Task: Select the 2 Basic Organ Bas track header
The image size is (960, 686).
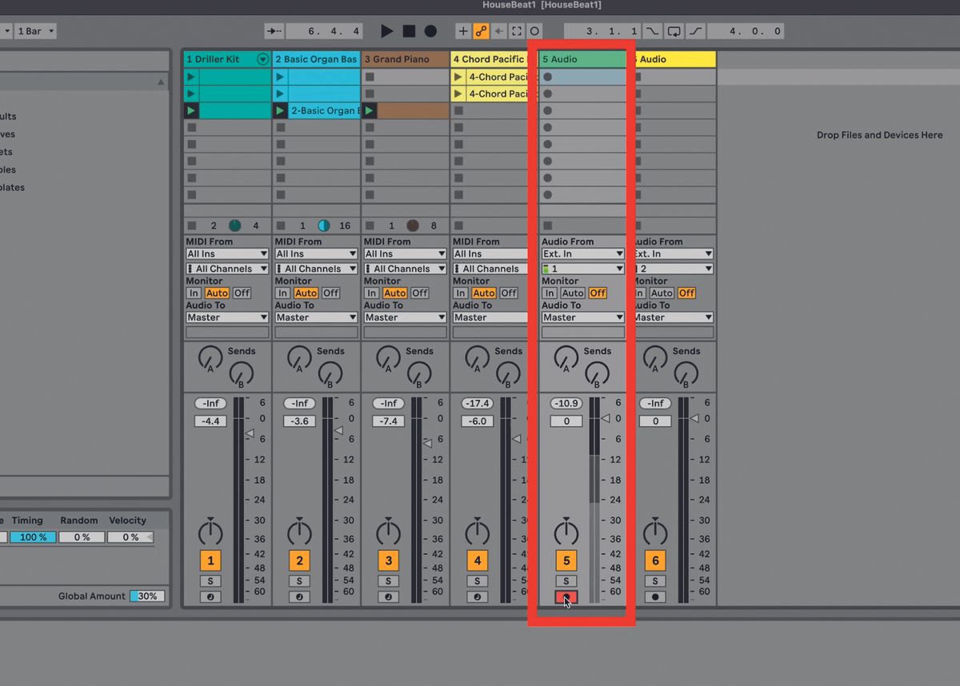Action: 316,59
